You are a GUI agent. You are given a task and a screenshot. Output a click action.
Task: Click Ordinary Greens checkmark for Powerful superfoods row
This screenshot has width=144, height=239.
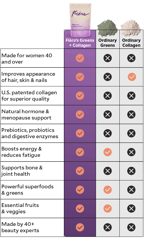tap(108, 190)
